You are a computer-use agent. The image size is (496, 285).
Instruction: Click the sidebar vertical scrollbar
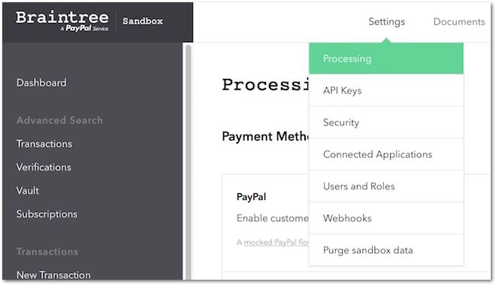pos(188,162)
